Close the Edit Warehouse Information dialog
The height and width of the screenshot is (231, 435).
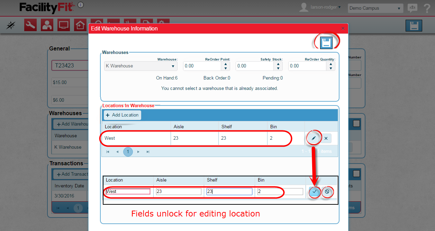tap(343, 28)
